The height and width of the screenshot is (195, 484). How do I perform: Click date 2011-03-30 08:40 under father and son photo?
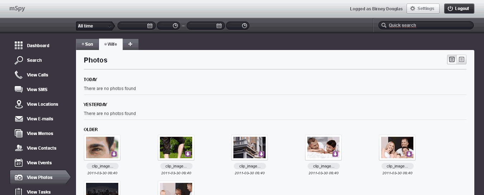(x=323, y=173)
